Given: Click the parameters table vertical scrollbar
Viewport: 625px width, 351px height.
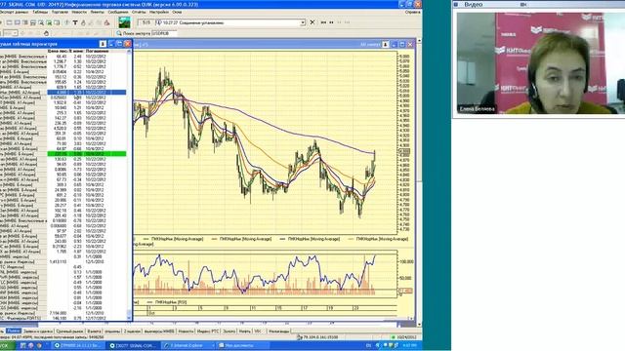Looking at the screenshot, I should tap(129, 183).
